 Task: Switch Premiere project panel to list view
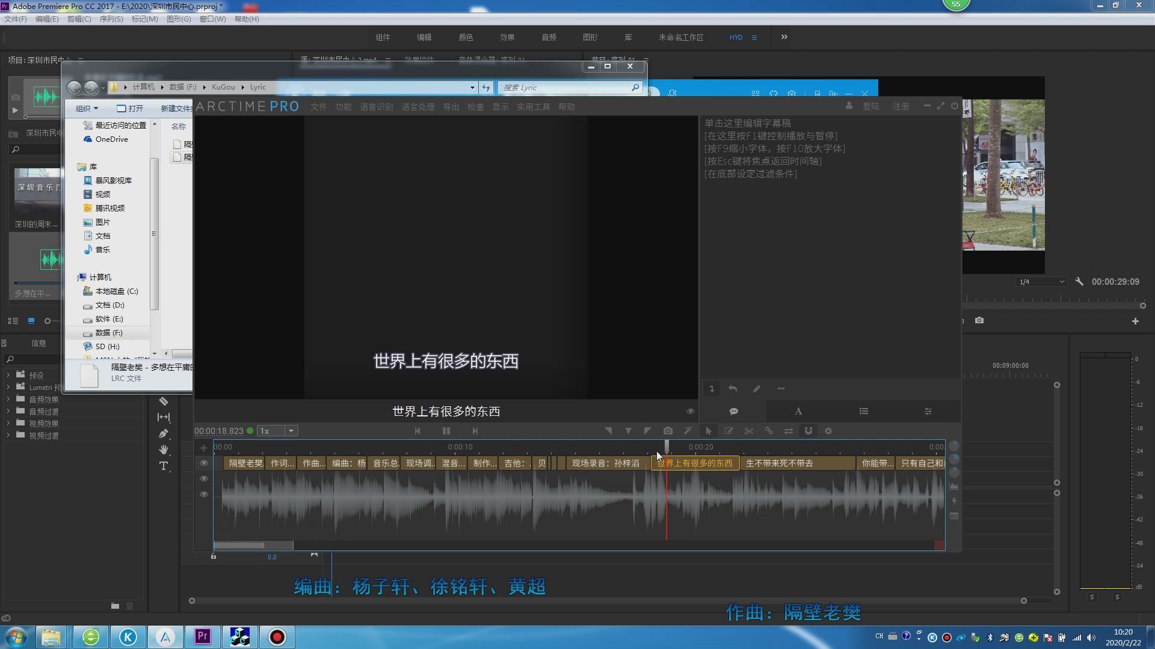(13, 321)
